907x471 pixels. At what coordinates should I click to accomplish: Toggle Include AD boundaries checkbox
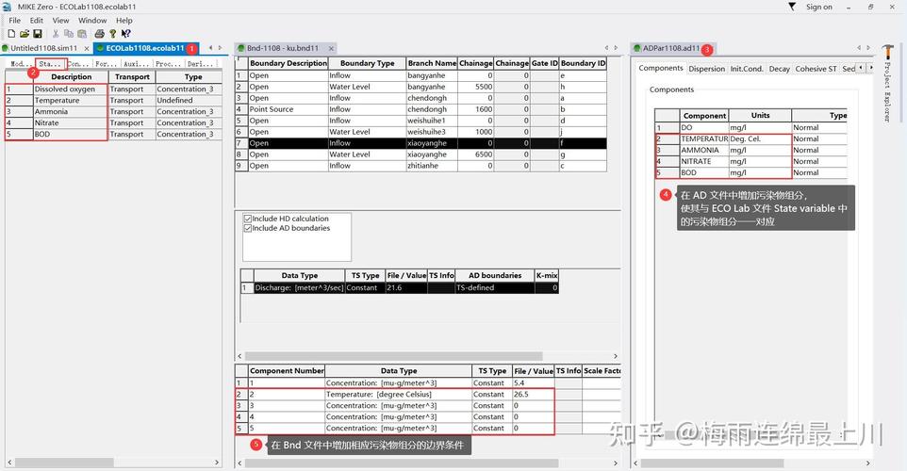point(248,228)
